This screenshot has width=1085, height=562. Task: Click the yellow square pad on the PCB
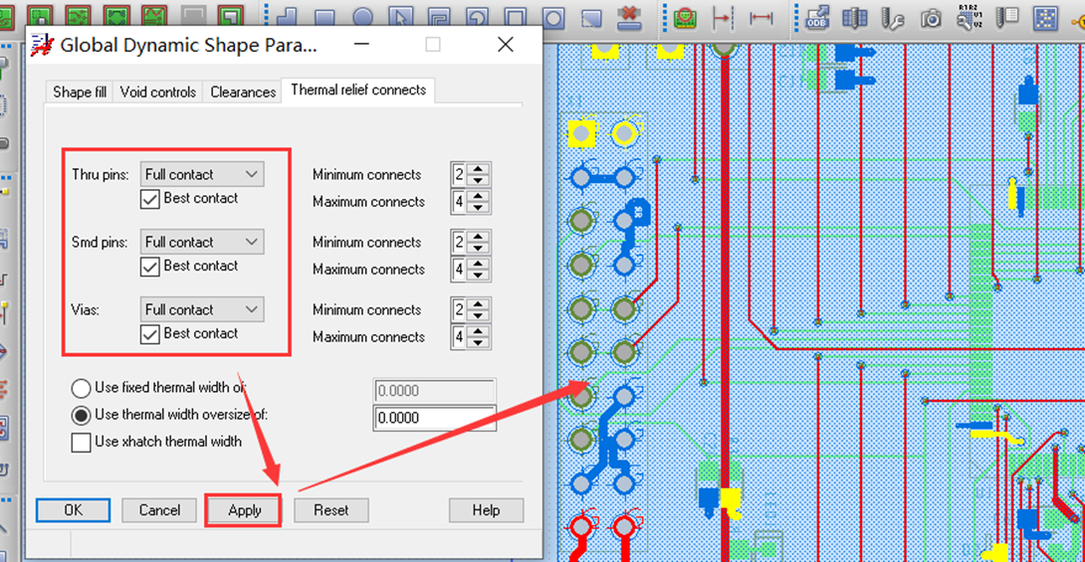click(x=581, y=132)
